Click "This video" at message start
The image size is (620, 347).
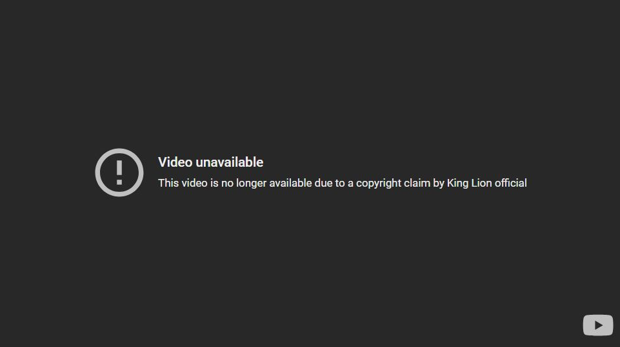[183, 183]
